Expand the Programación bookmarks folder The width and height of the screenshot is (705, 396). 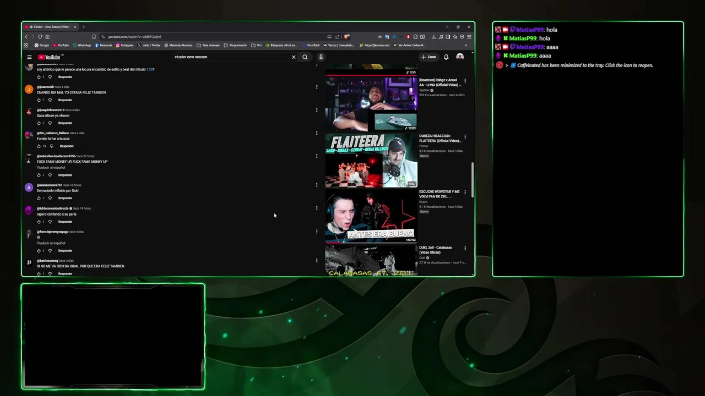tap(236, 46)
